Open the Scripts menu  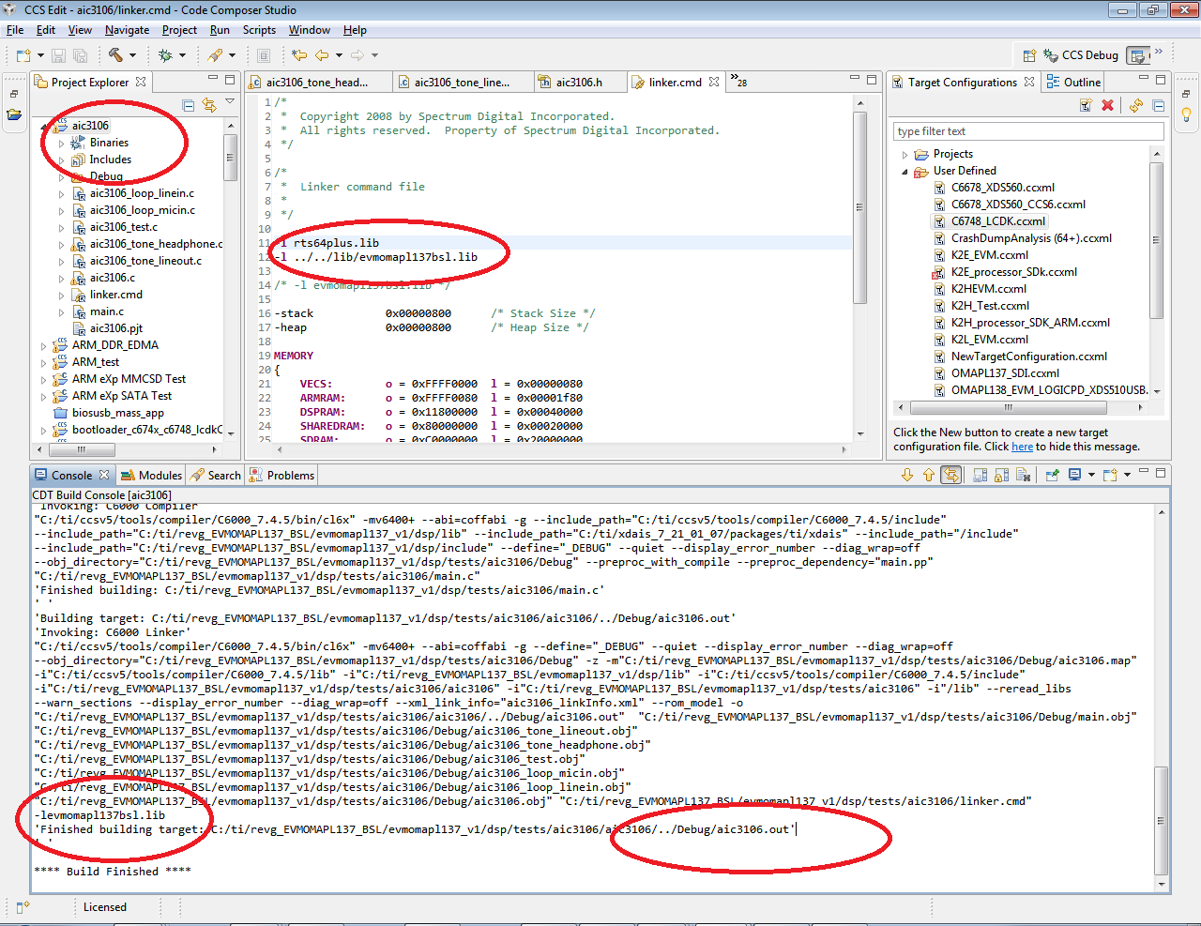pos(259,30)
